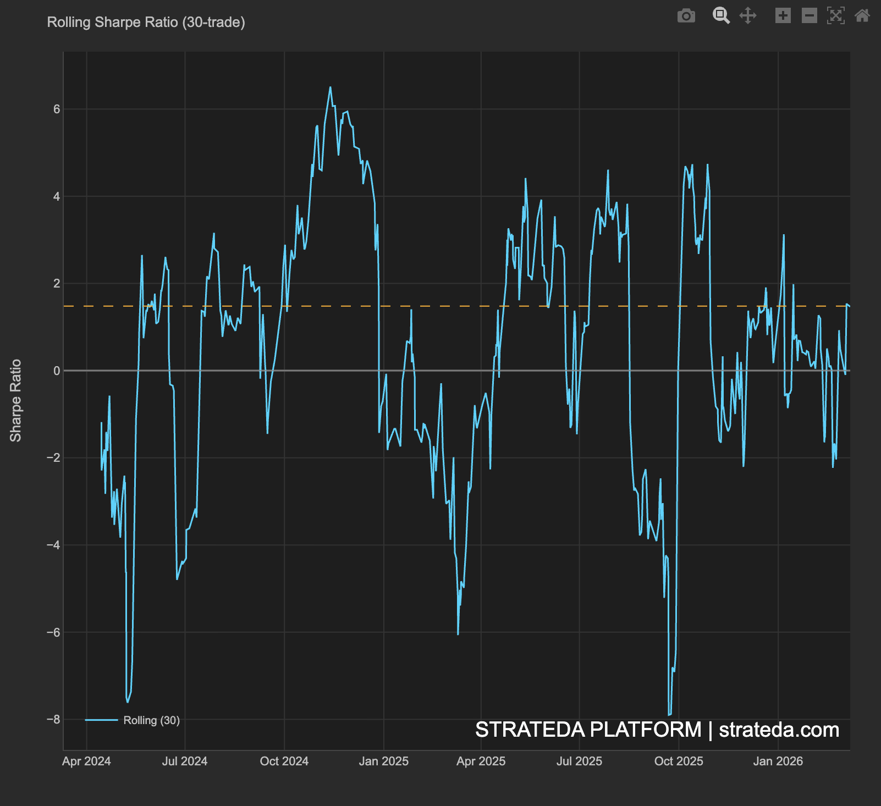This screenshot has width=881, height=806.
Task: Autoscale the chart axes
Action: [835, 16]
